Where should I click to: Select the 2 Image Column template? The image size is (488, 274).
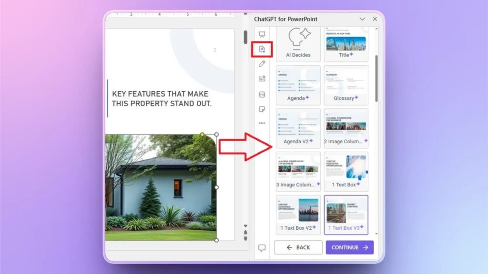(346, 127)
